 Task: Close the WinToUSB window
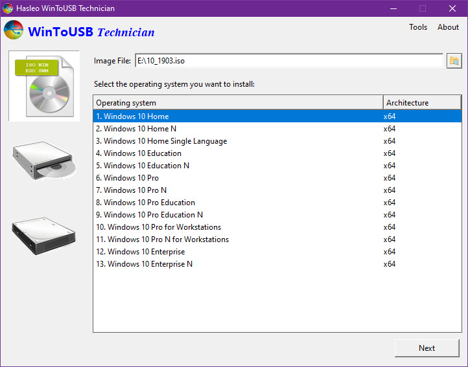pos(452,8)
